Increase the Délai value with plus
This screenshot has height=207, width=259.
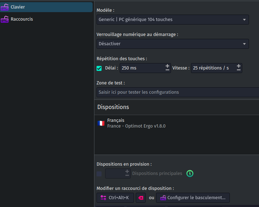[x=167, y=66]
